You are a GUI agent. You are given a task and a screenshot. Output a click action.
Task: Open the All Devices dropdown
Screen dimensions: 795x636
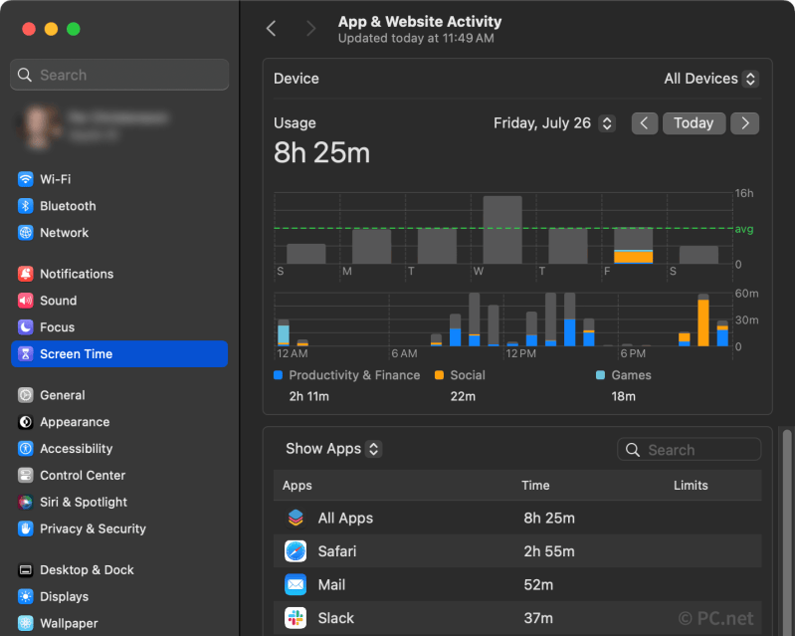tap(711, 79)
